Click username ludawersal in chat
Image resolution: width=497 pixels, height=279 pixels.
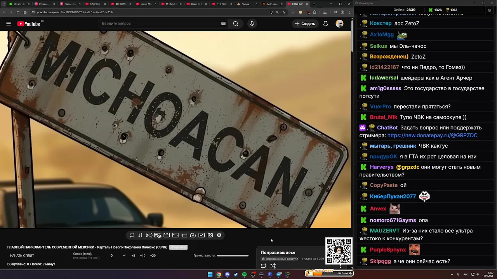click(x=384, y=78)
